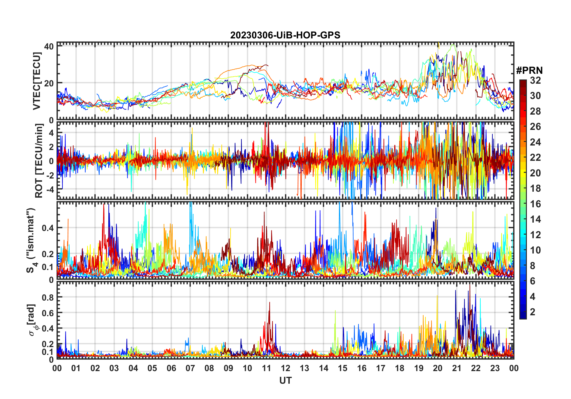The width and height of the screenshot is (571, 399).
Task: Click x-axis tick label 18
Action: (400, 368)
